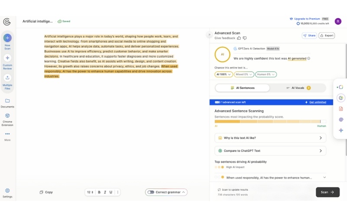Click the red document icon in the floating toolbar
The height and width of the screenshot is (217, 347).
pos(341,108)
